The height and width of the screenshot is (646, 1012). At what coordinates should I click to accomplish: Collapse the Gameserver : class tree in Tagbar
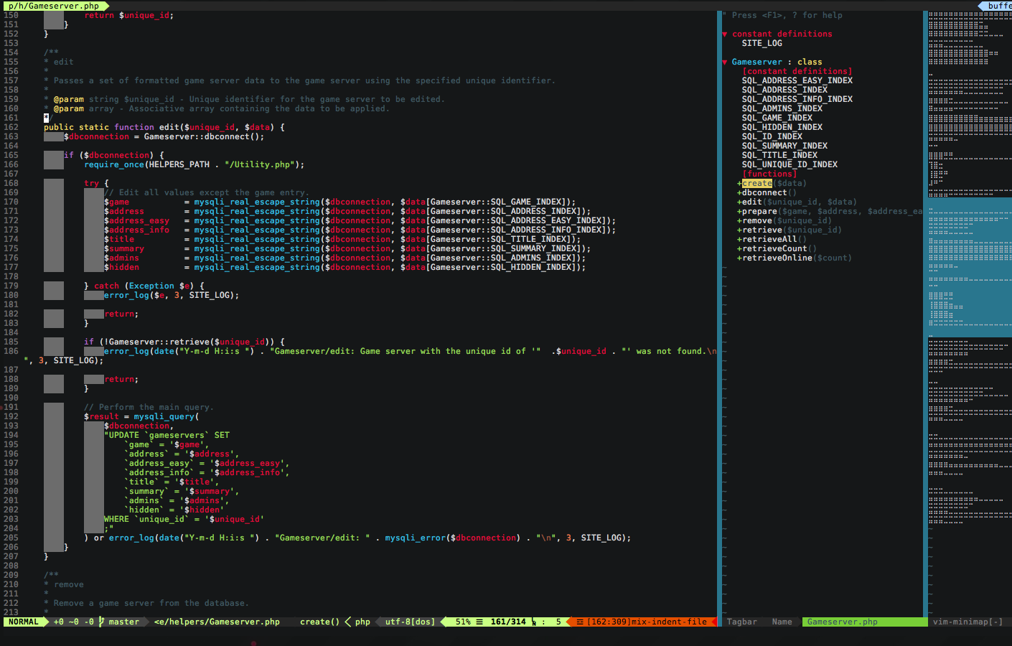point(725,62)
